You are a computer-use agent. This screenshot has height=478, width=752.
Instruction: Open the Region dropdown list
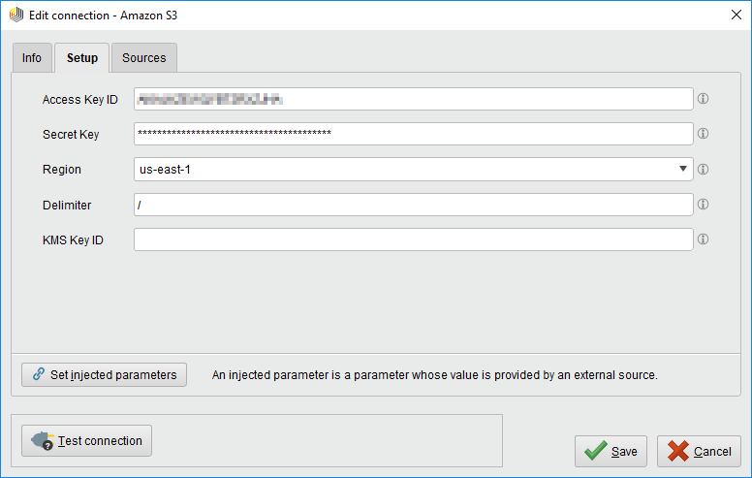pyautogui.click(x=684, y=169)
